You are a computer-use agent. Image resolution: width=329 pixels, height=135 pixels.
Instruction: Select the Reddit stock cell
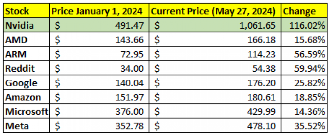click(26, 68)
